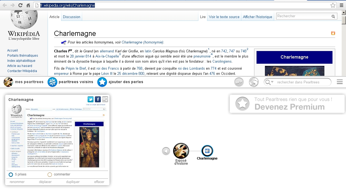Open the 25 décembre 800 link
346x193 pixels.
[131, 74]
